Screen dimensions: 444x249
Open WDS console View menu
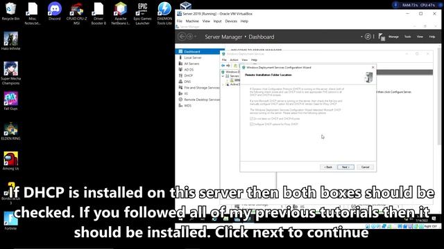245,60
